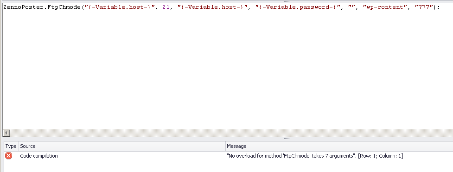Select the 'No overload for method' error message
The height and width of the screenshot is (172, 453).
(315, 156)
